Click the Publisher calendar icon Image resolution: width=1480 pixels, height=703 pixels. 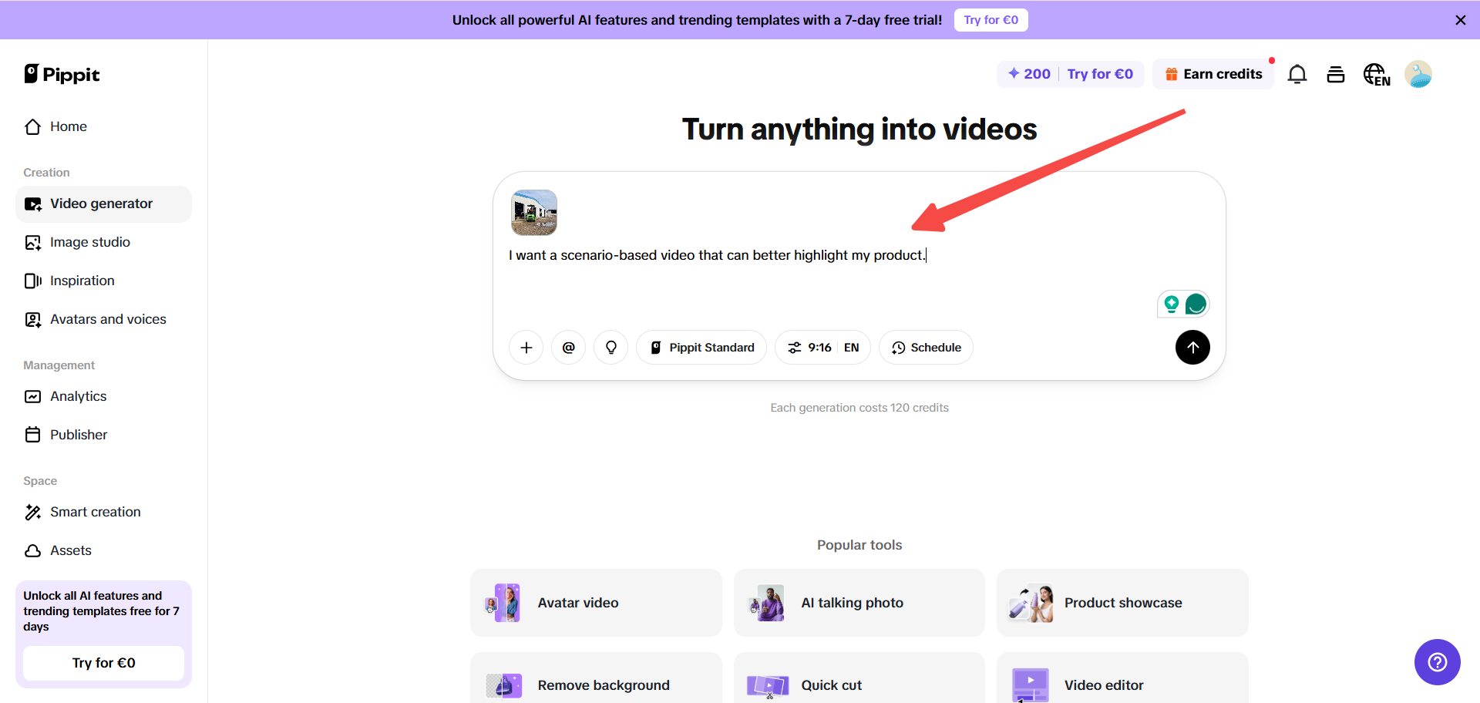click(x=32, y=435)
